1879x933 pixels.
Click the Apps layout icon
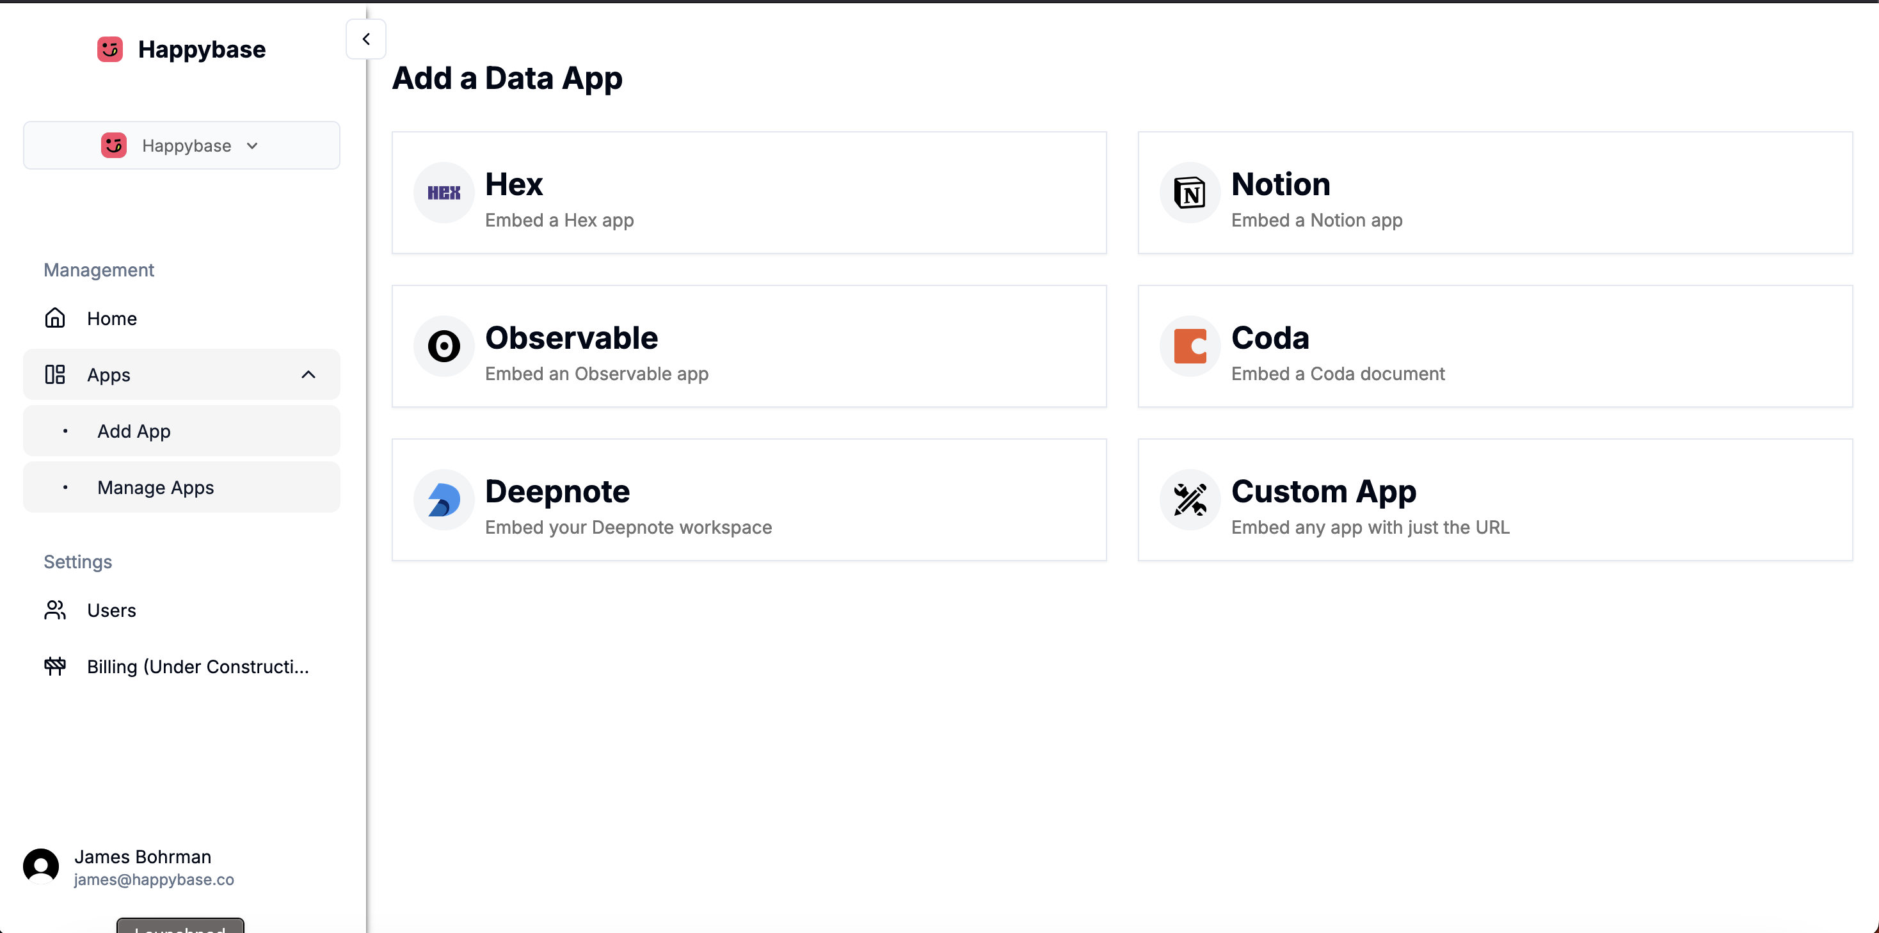point(54,374)
